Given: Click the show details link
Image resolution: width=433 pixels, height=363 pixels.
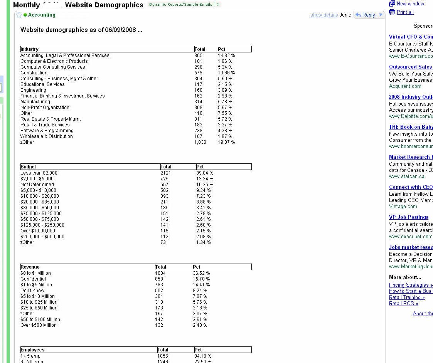Looking at the screenshot, I should (x=324, y=15).
